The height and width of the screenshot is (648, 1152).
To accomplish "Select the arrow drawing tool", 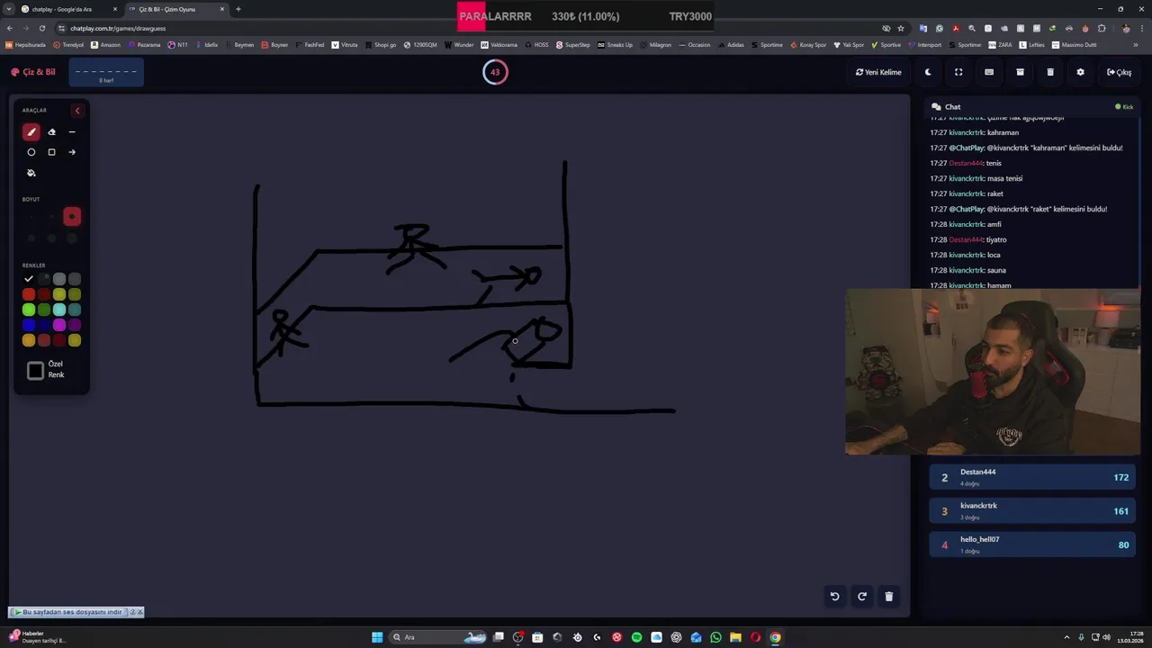I will 72,152.
